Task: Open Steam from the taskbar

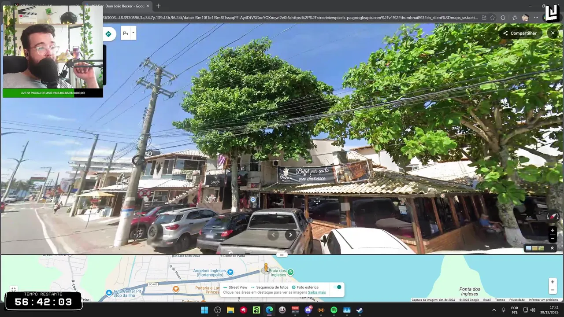Action: coord(360,310)
